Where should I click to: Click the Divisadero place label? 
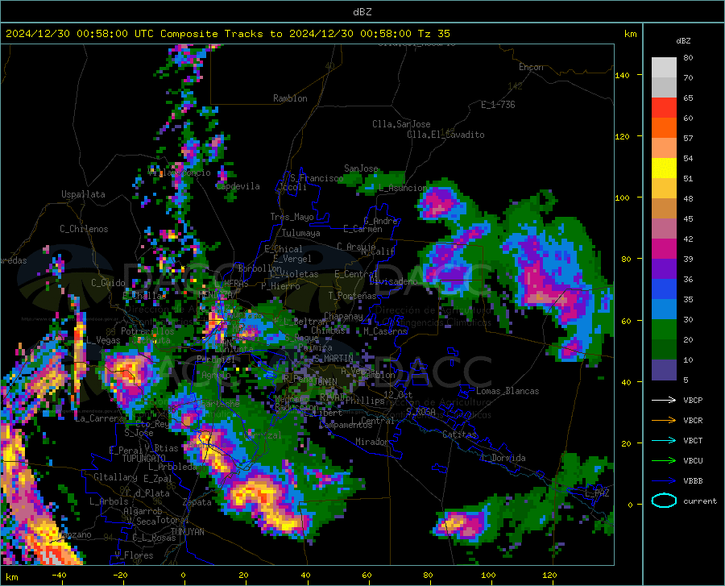pos(393,281)
